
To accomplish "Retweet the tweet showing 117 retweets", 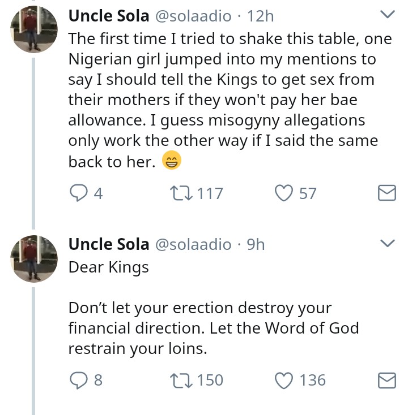I will click(x=176, y=194).
